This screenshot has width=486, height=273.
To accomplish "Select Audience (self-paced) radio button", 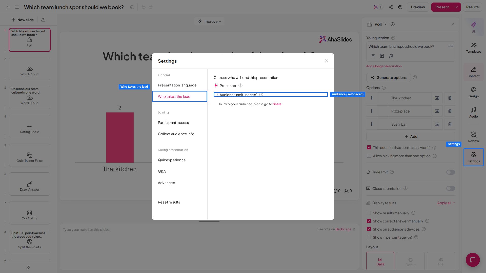I will 216,95.
